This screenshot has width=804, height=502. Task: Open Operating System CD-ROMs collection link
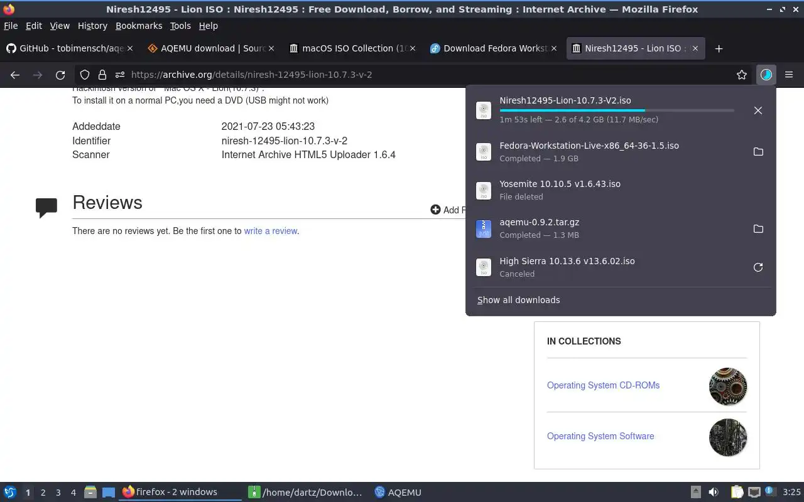[603, 385]
